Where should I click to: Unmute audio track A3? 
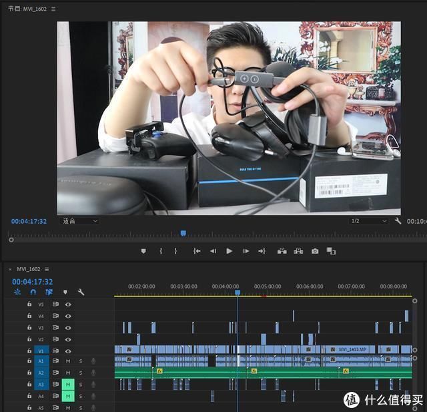(68, 385)
